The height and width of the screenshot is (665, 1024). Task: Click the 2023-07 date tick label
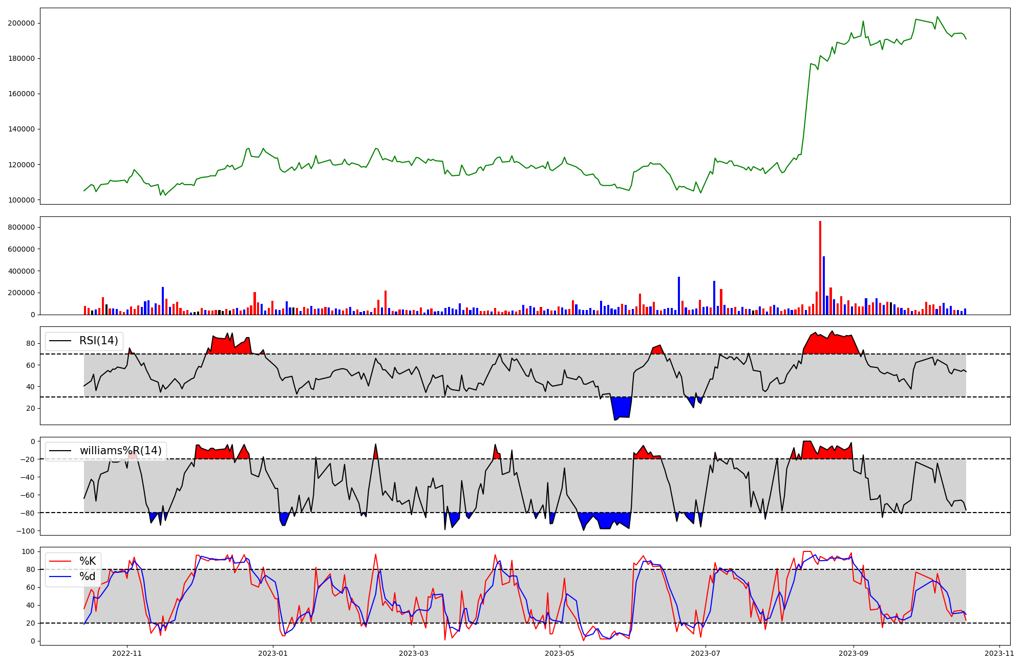point(706,653)
